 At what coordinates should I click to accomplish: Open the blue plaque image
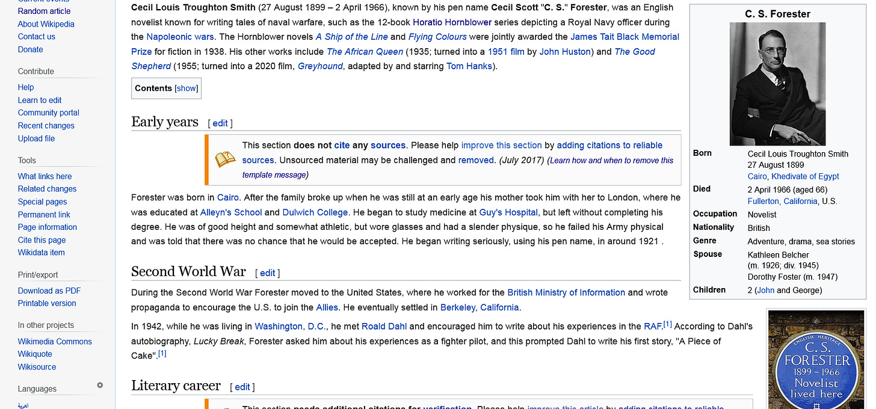click(x=816, y=360)
